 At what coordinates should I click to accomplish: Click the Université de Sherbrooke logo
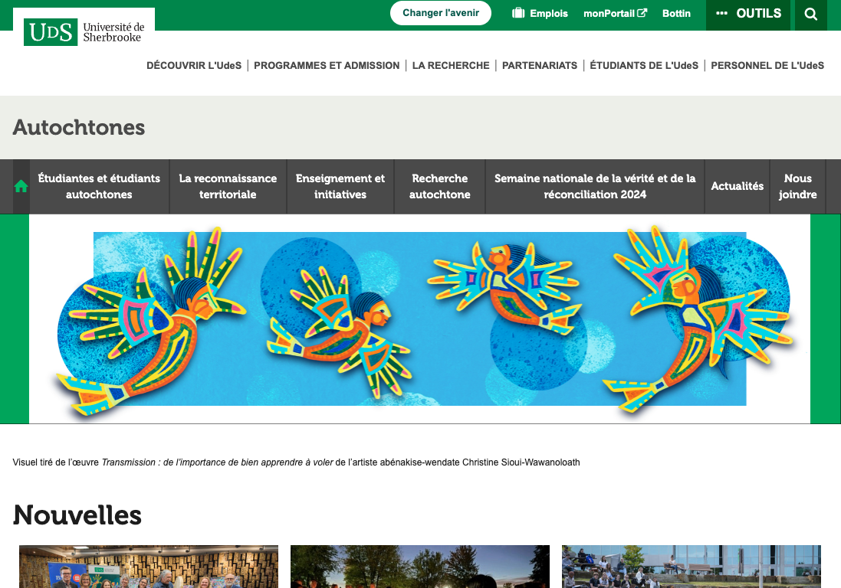[84, 31]
